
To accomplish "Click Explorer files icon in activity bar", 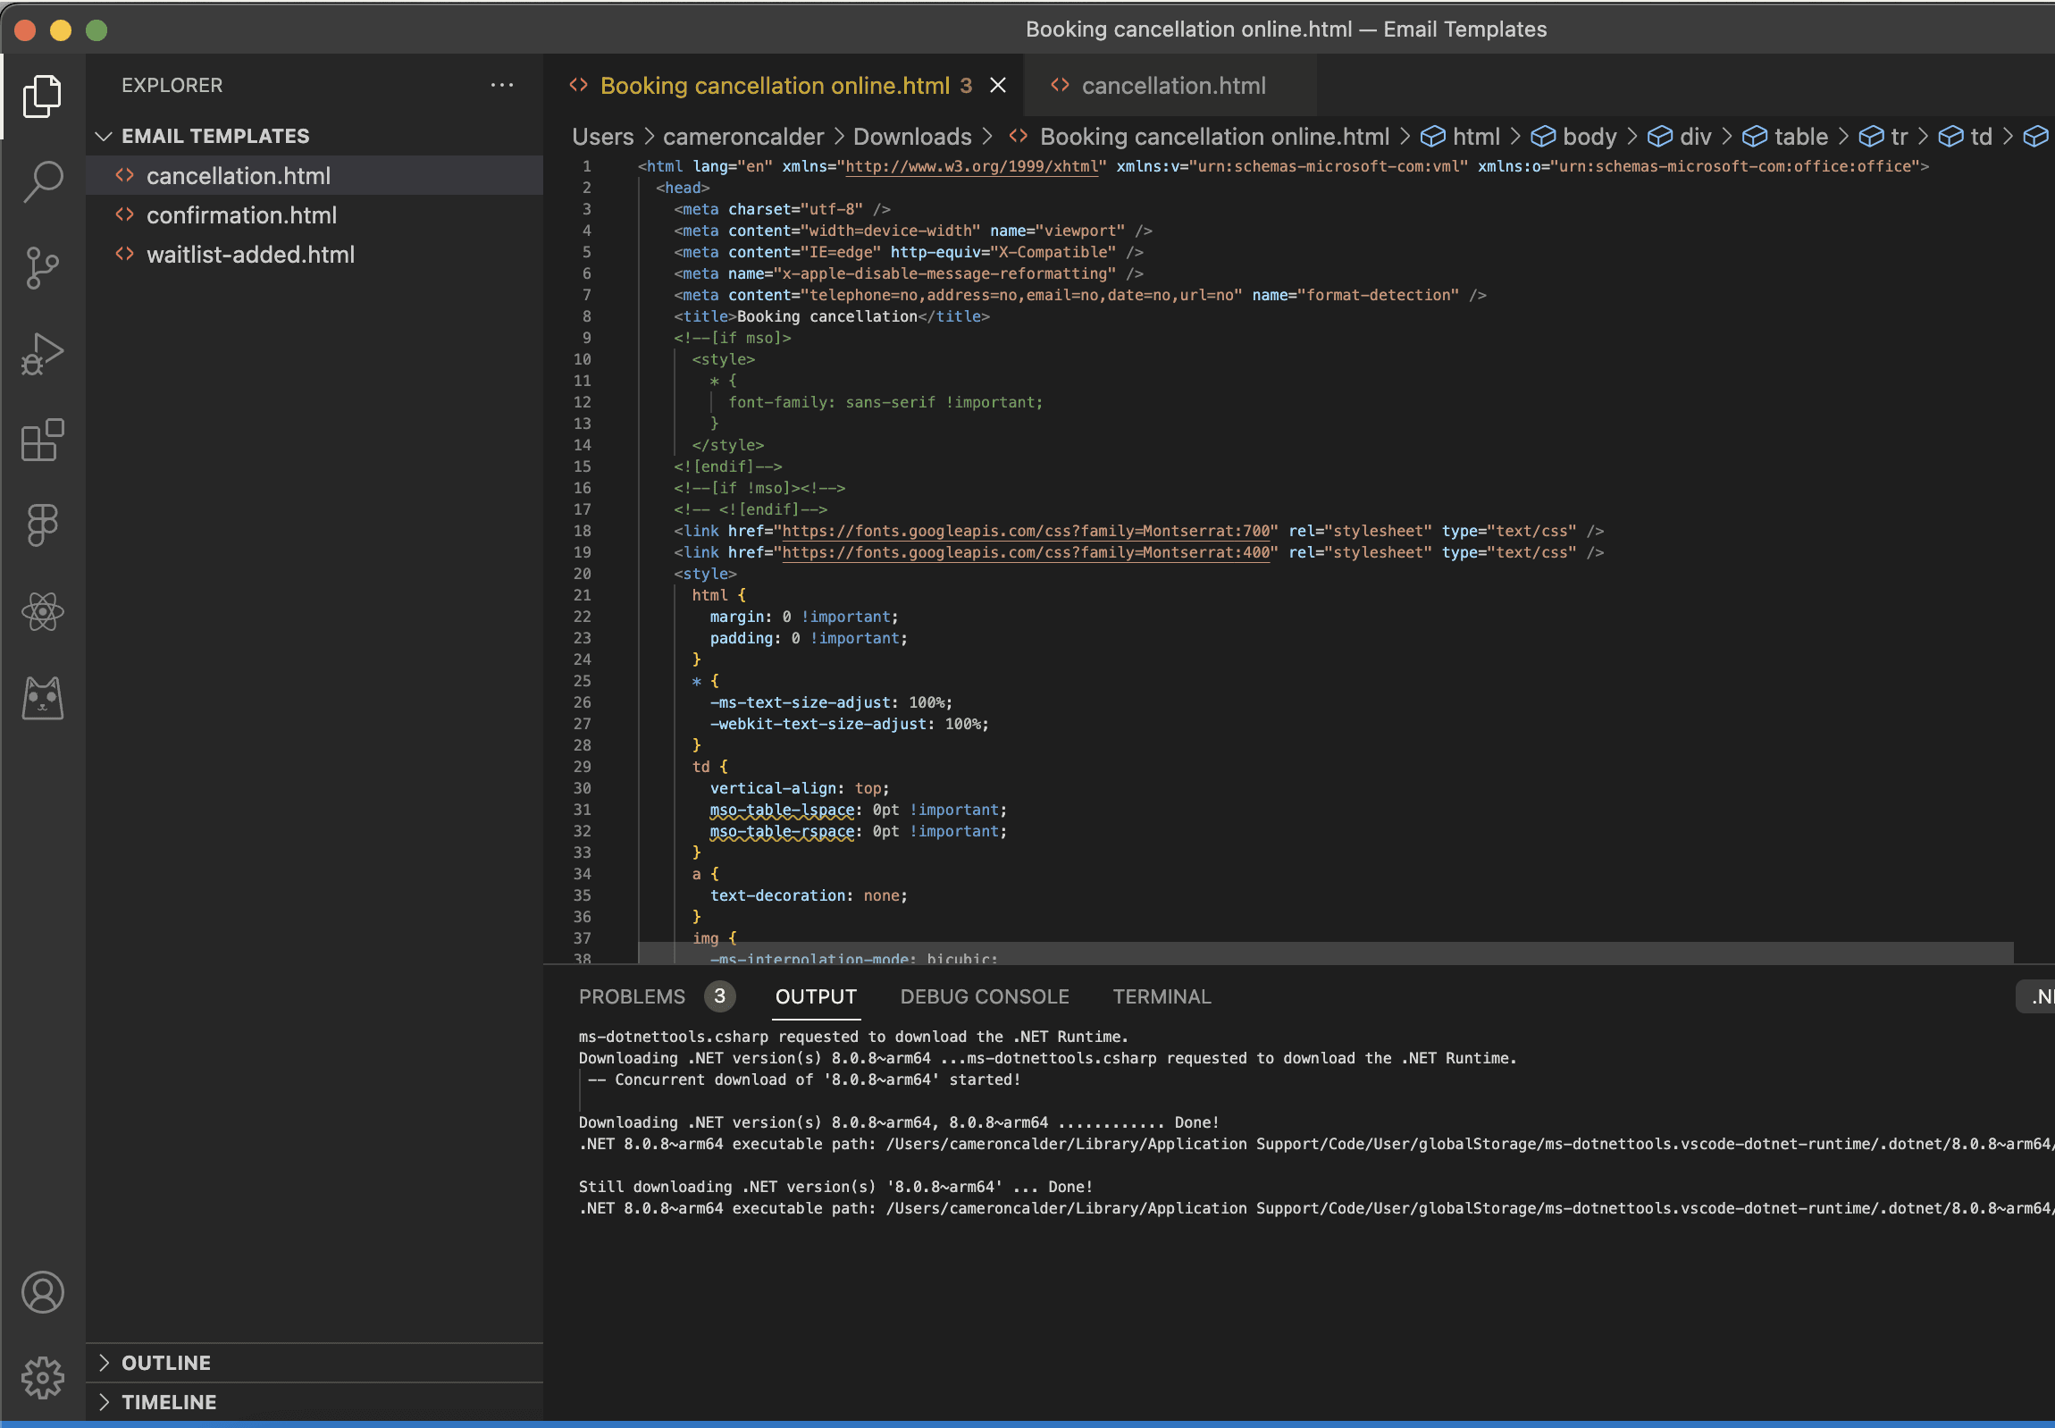I will click(x=42, y=96).
